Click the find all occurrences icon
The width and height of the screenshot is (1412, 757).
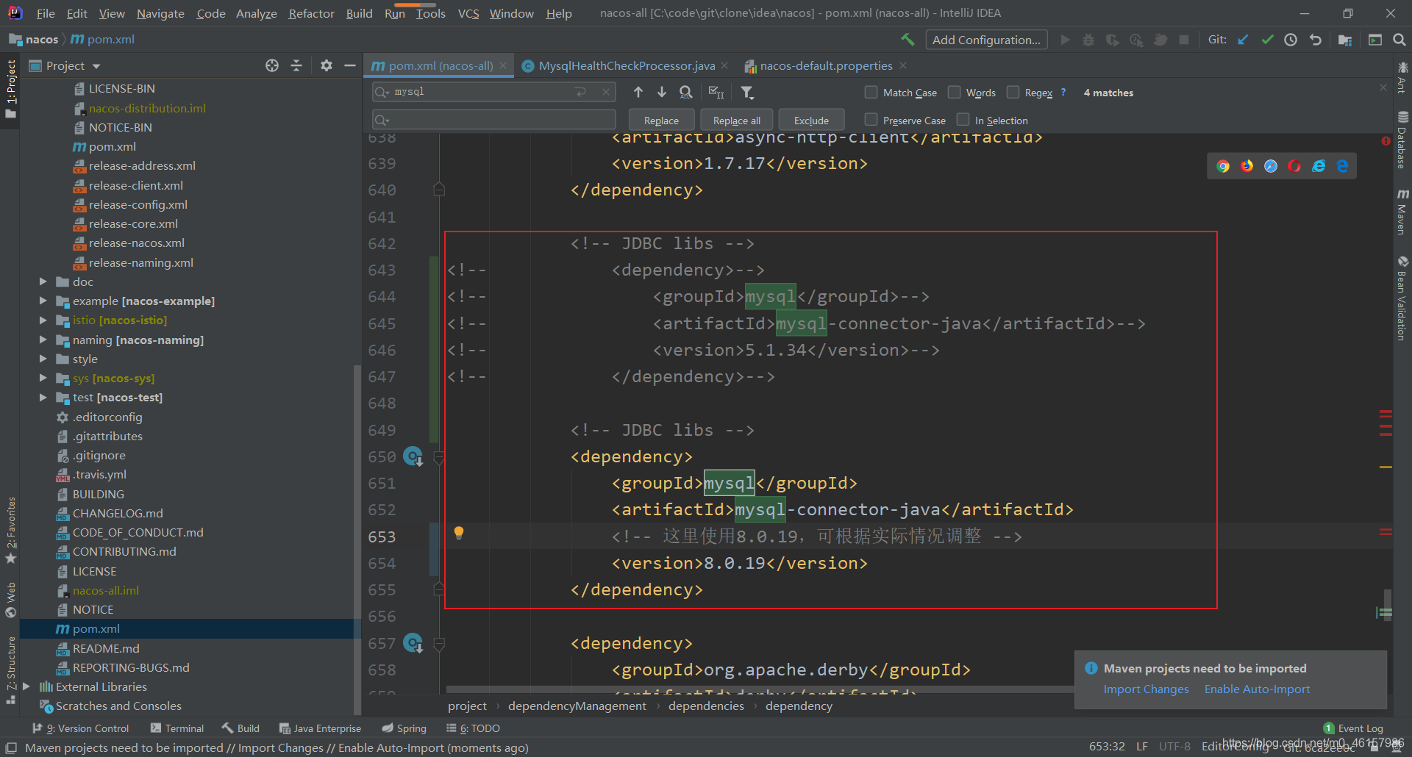(686, 92)
